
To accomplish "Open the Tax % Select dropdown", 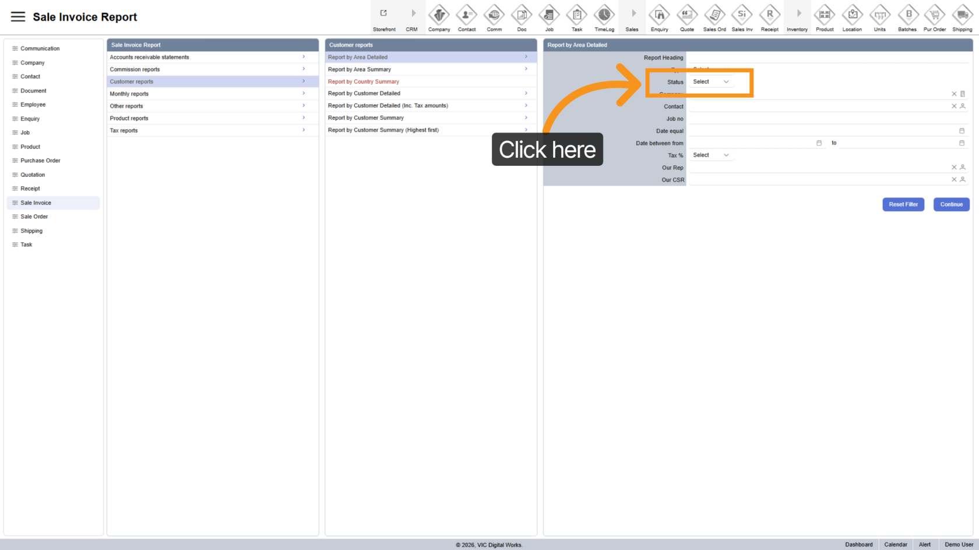I will 710,155.
